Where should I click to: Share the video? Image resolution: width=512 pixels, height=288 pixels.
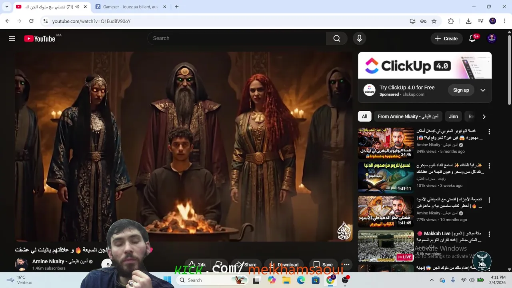246,264
